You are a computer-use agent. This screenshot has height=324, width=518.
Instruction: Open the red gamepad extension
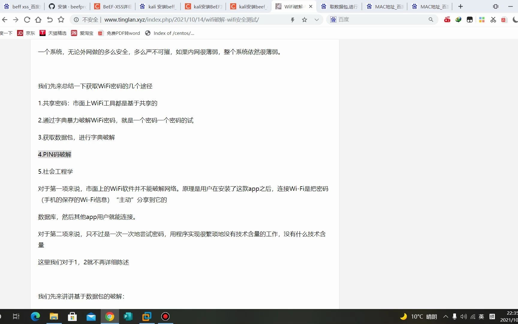coord(447,20)
